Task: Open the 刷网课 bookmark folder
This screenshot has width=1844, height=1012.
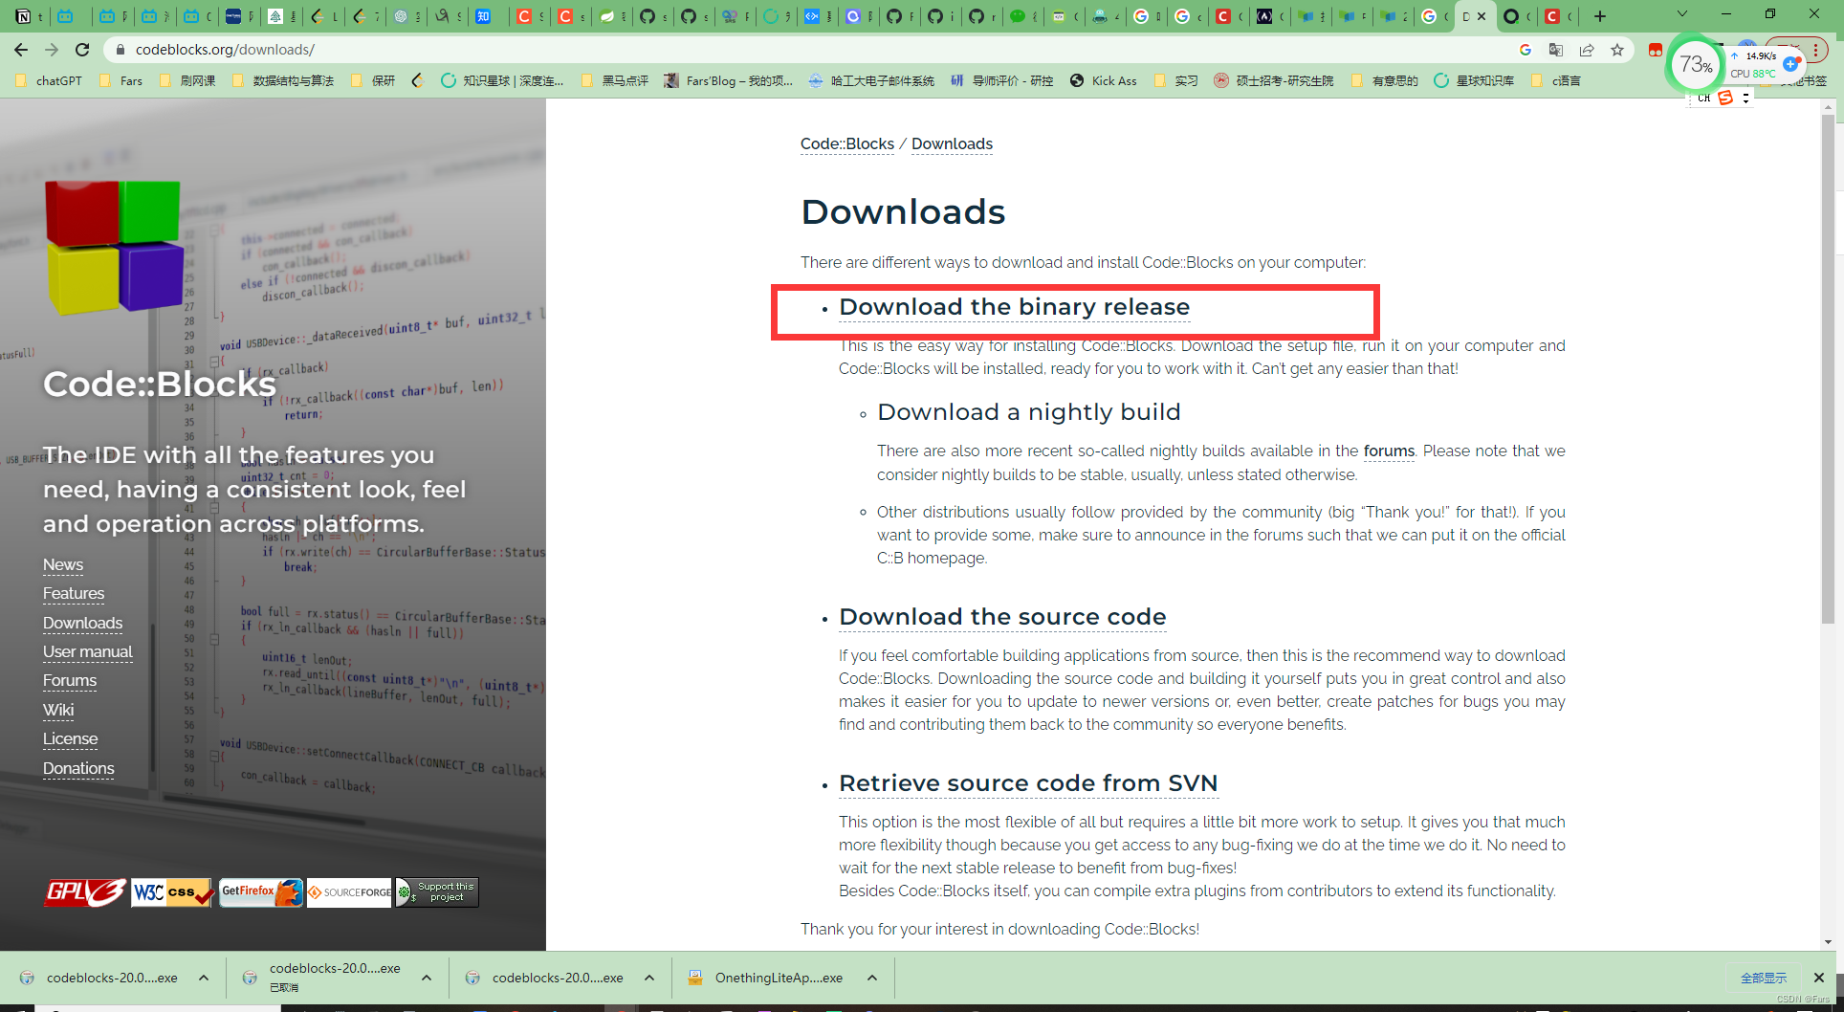Action: (187, 80)
